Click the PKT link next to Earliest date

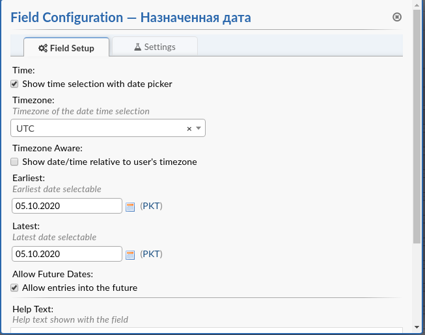point(151,206)
